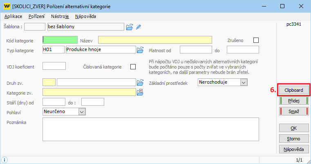
Task: Click the pencil edit icon beside Šablona
Action: coord(139,27)
